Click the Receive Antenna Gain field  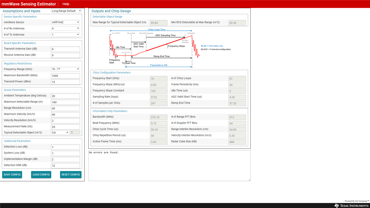(x=65, y=55)
